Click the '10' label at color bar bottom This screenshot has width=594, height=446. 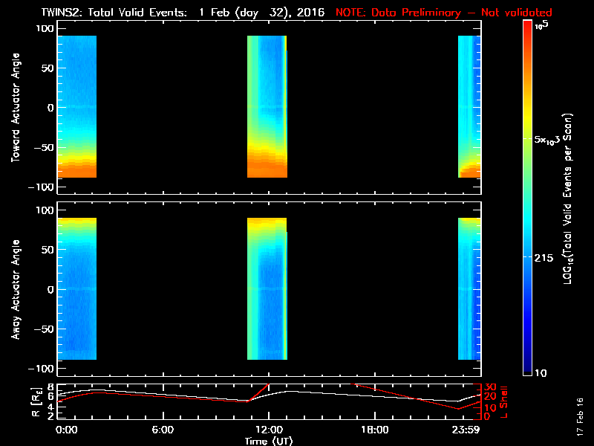(541, 373)
